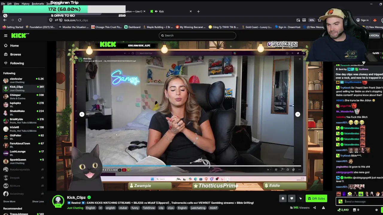The height and width of the screenshot is (215, 383).
Task: Select claviclular in following list
Action: tap(23, 80)
